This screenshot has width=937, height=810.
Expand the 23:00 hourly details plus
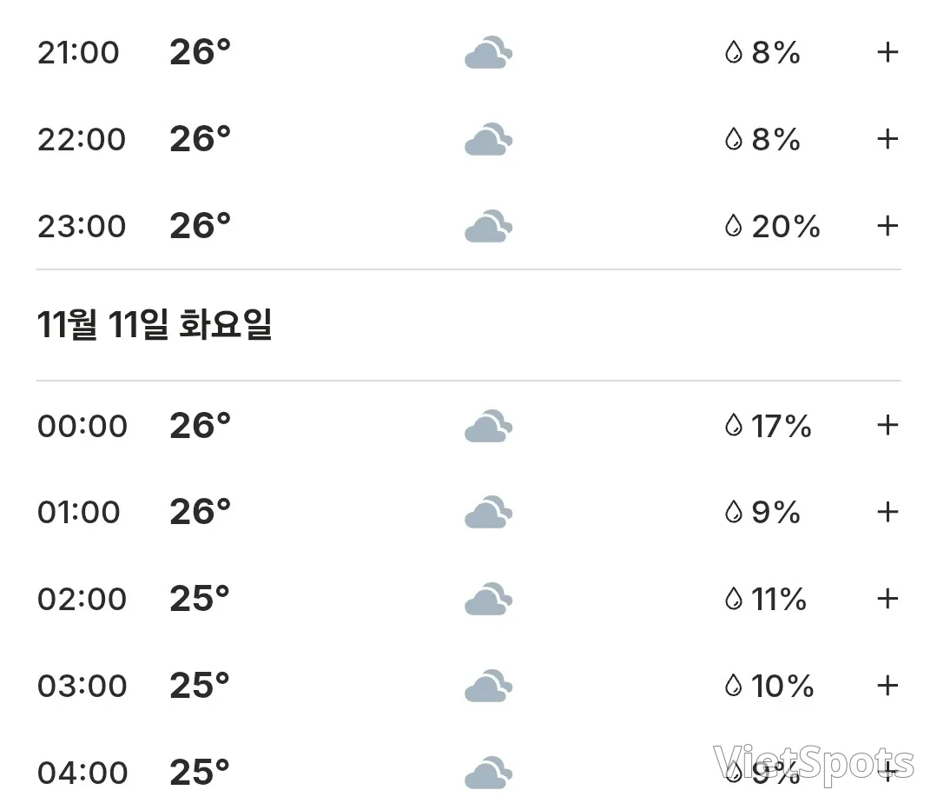coord(888,226)
